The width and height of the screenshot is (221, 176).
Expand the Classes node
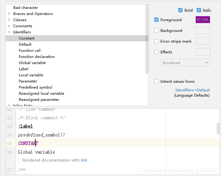click(9, 20)
